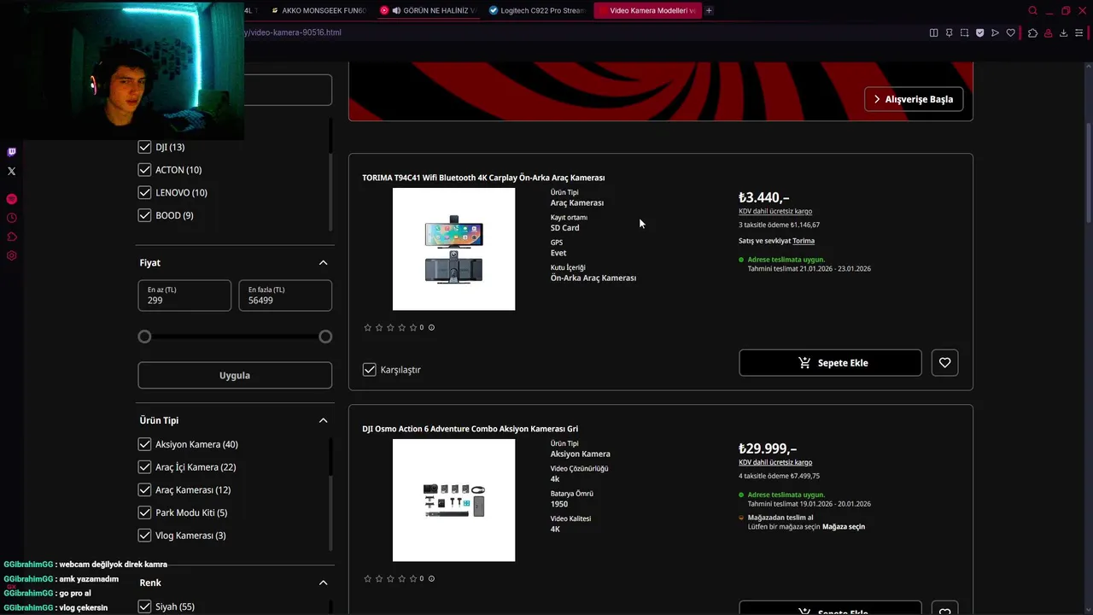Uncheck the BOOD (9) brand filter

tap(144, 215)
